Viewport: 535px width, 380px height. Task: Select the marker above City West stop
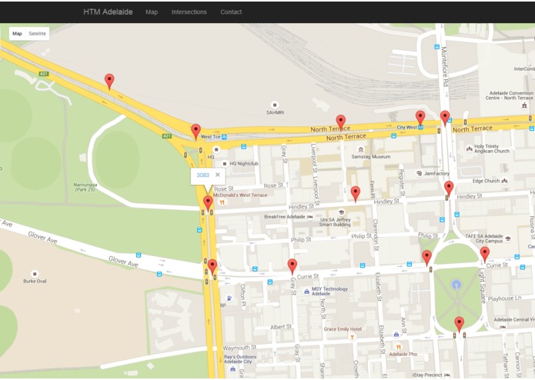click(x=420, y=118)
